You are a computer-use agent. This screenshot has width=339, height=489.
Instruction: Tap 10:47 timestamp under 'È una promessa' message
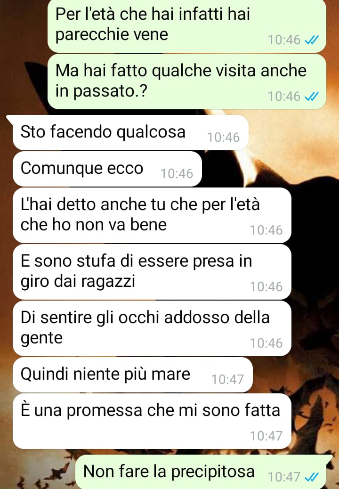coord(266,436)
